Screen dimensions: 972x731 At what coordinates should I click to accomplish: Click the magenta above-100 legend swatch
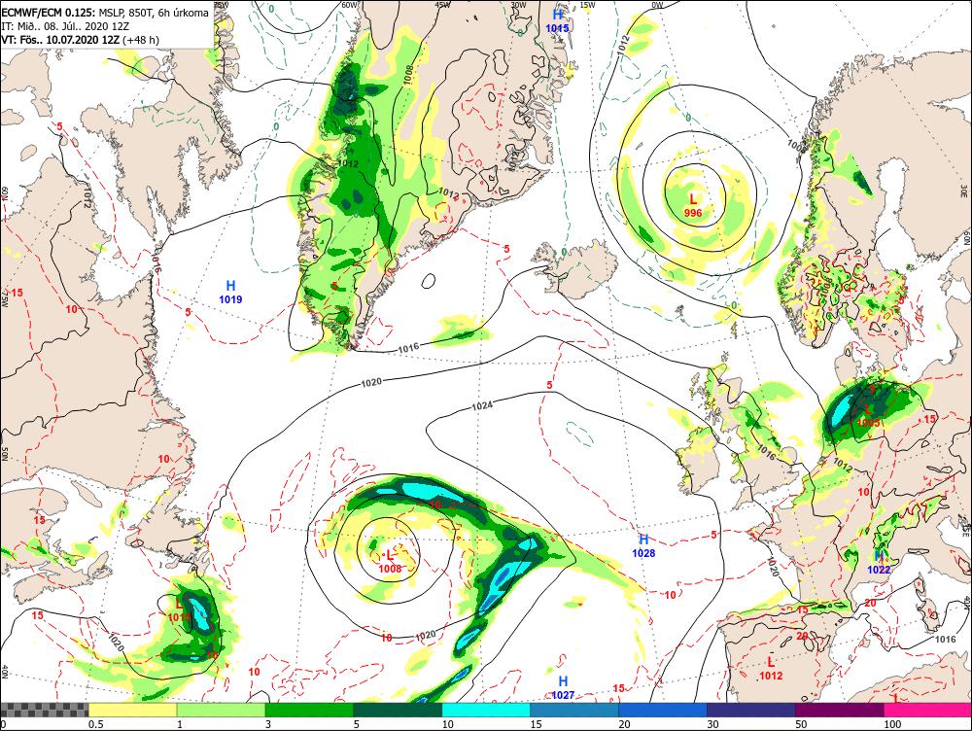point(928,710)
